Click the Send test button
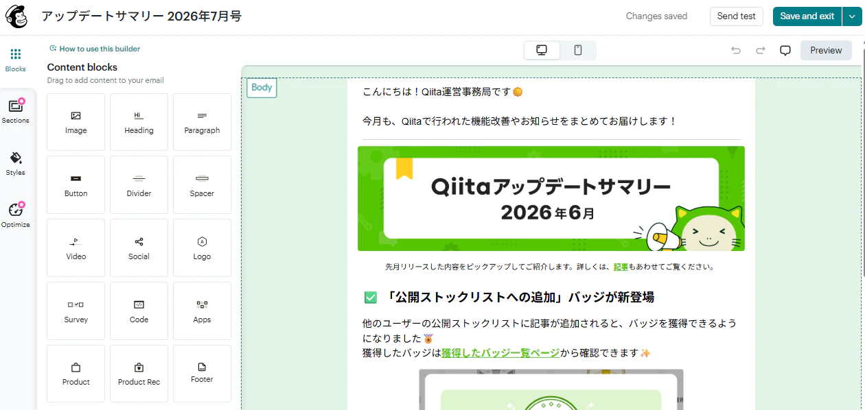Image resolution: width=865 pixels, height=410 pixels. tap(737, 16)
